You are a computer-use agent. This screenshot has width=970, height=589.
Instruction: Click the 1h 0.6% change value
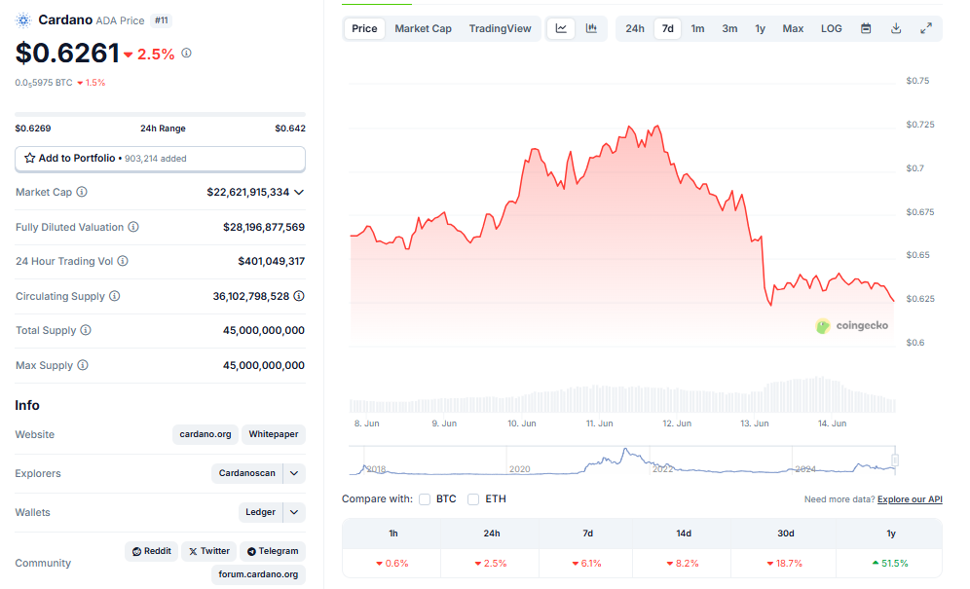click(392, 563)
